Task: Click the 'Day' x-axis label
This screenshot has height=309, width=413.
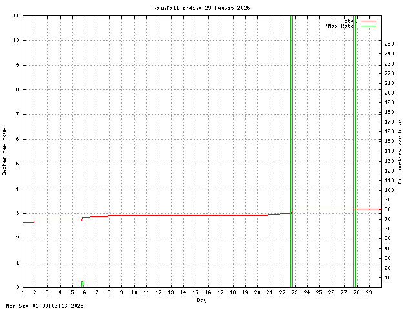Action: click(x=202, y=300)
